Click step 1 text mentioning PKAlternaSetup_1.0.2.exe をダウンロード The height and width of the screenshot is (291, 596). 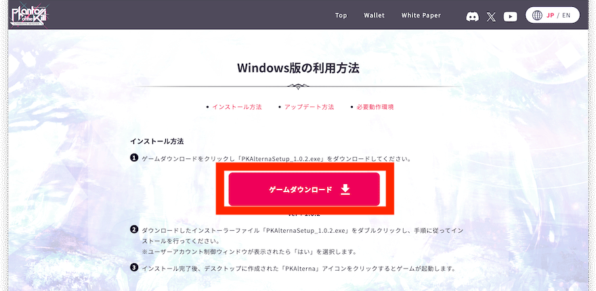276,159
